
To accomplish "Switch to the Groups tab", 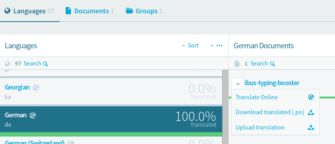I will click(x=144, y=11).
